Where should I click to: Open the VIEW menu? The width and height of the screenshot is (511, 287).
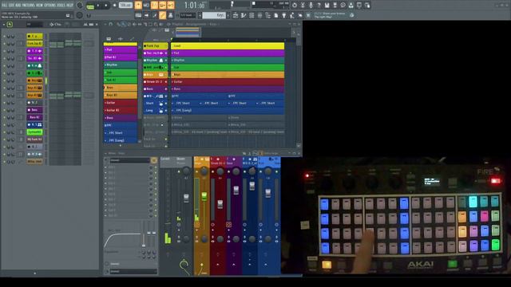(39, 6)
